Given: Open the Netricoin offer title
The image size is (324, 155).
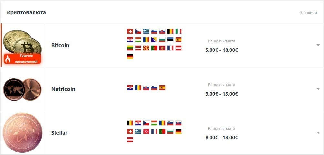Looking at the screenshot, I should click(63, 89).
